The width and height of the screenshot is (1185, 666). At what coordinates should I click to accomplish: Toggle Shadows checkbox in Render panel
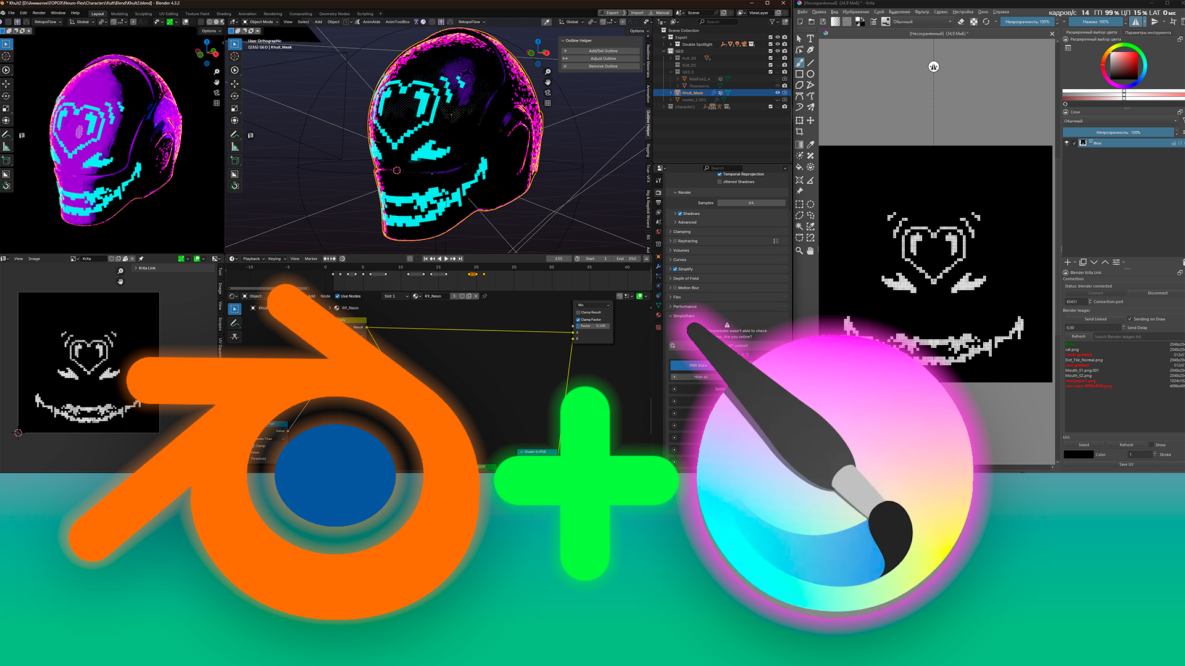pyautogui.click(x=680, y=213)
